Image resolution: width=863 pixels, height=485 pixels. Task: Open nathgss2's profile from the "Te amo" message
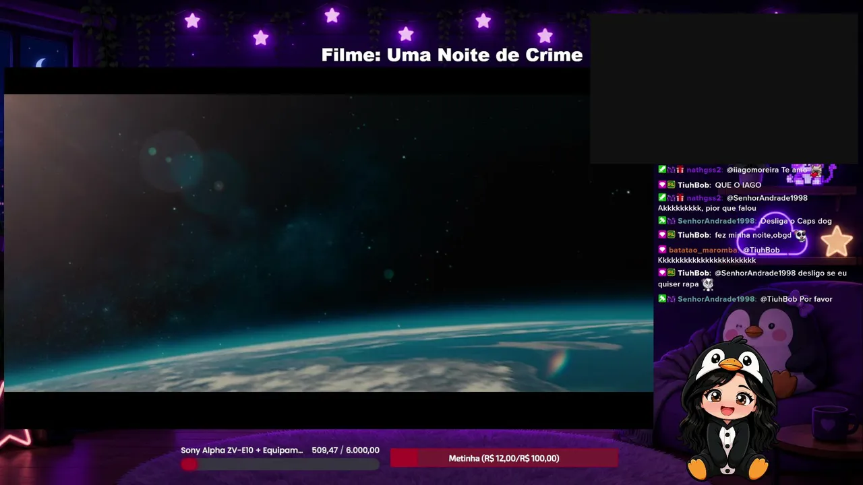click(705, 170)
